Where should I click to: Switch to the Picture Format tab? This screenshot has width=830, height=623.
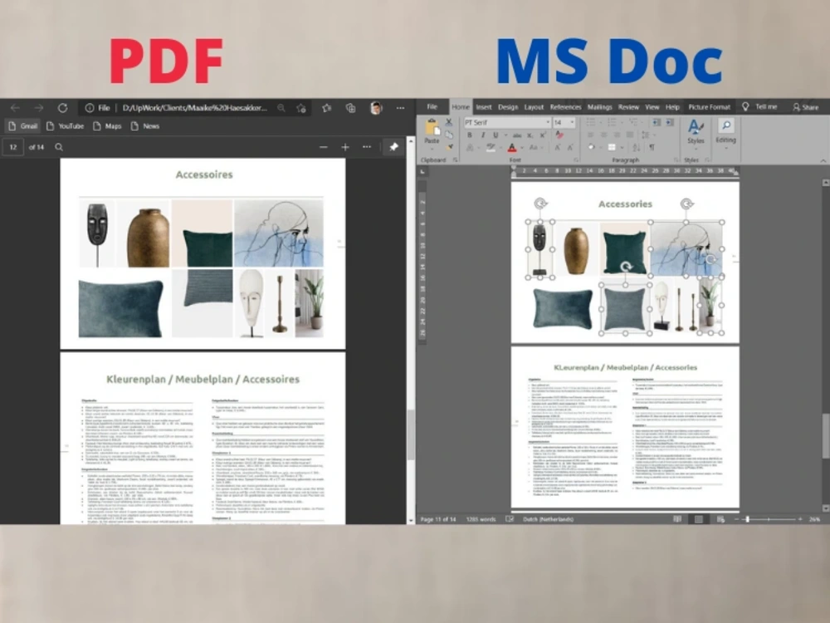[710, 107]
